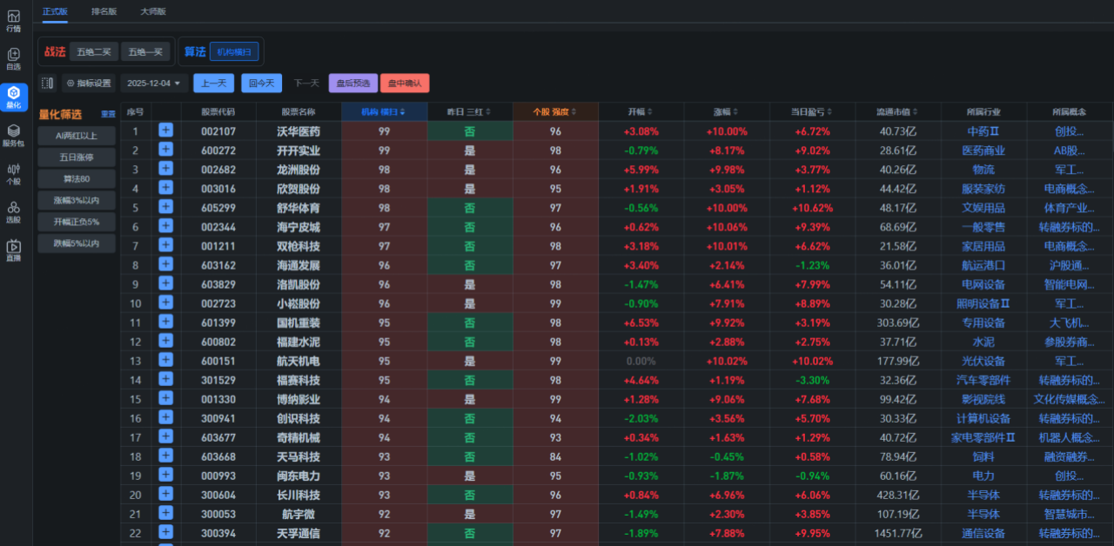
Task: Sort by the 机构横扫 column header
Action: (384, 111)
